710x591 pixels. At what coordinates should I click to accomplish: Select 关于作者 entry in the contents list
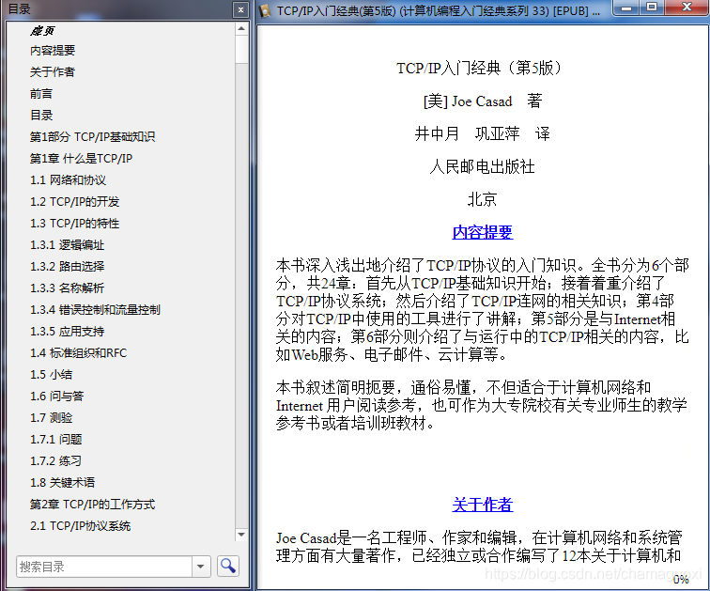click(53, 72)
